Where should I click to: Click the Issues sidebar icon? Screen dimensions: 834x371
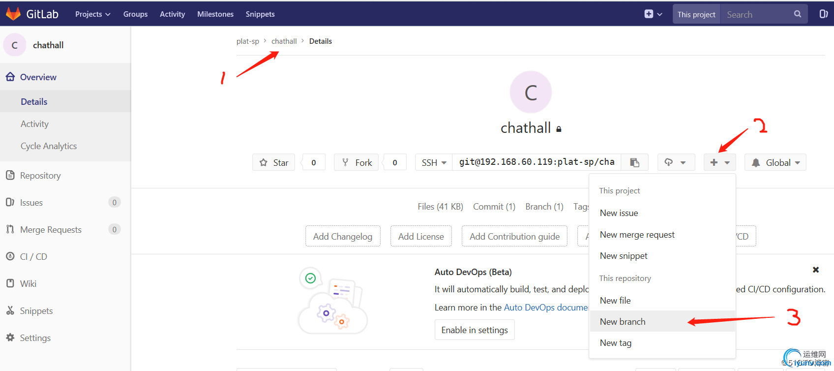point(10,202)
